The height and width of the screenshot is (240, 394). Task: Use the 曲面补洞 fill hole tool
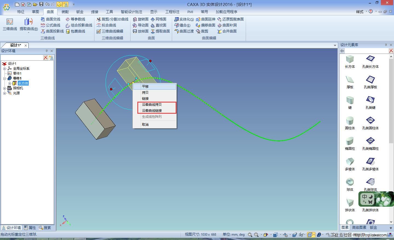(227, 25)
